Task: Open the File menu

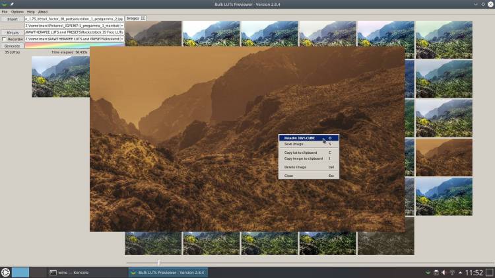Action: [x=5, y=12]
